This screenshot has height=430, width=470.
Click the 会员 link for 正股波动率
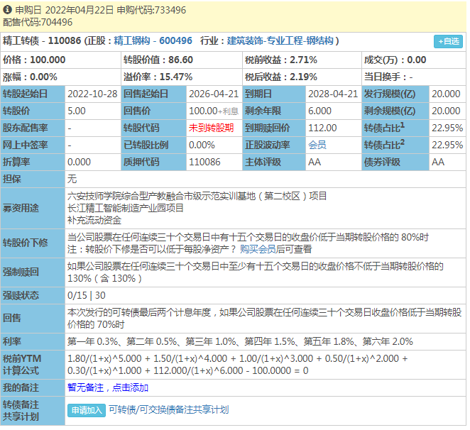pos(317,145)
